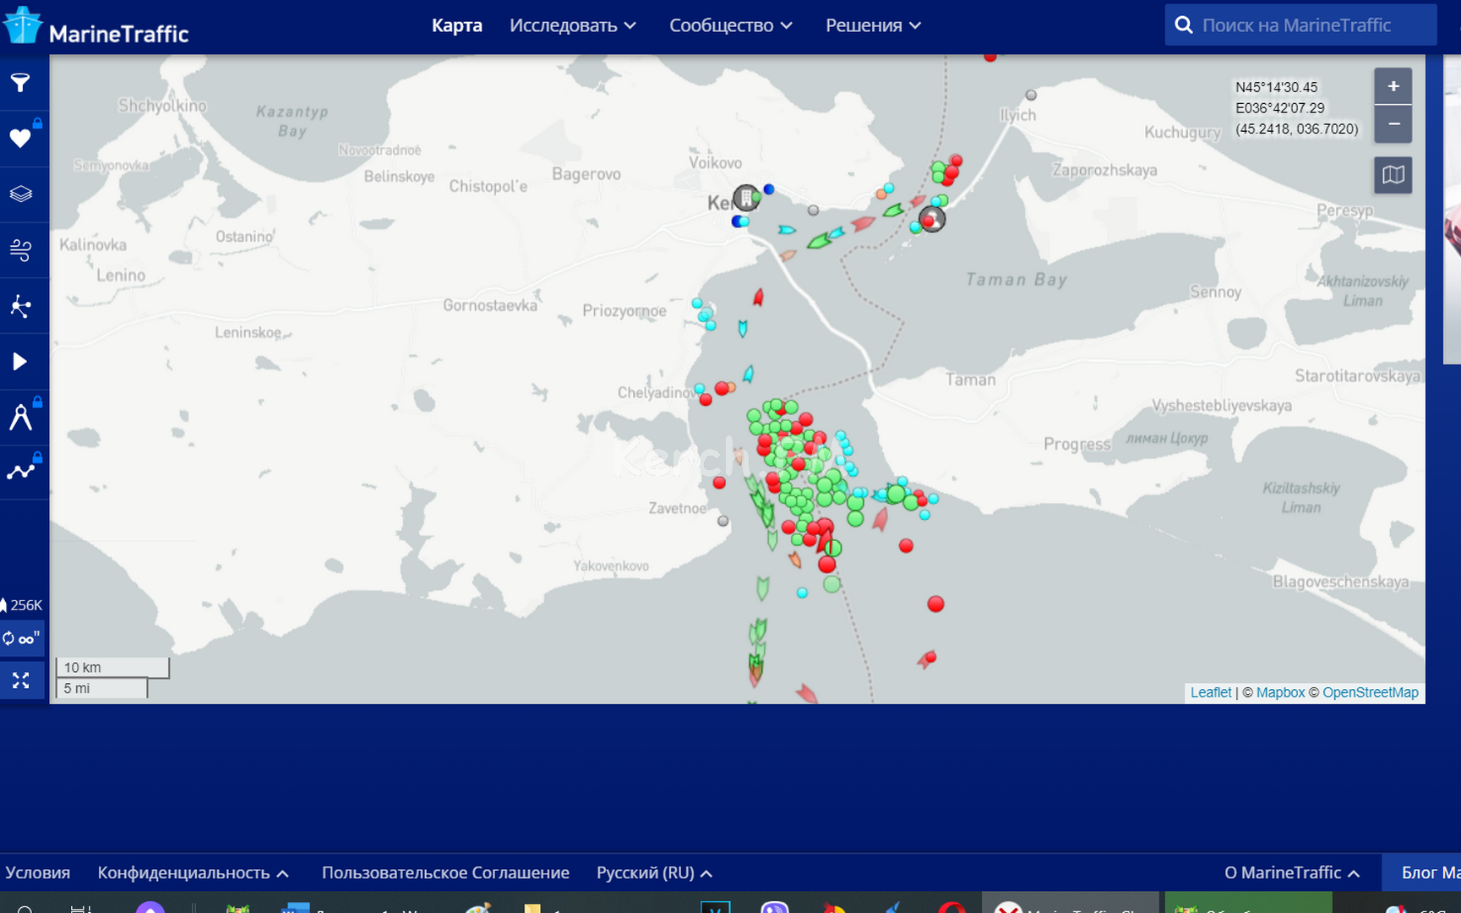
Task: Open Пользовательское Соглашение link
Action: (x=445, y=872)
